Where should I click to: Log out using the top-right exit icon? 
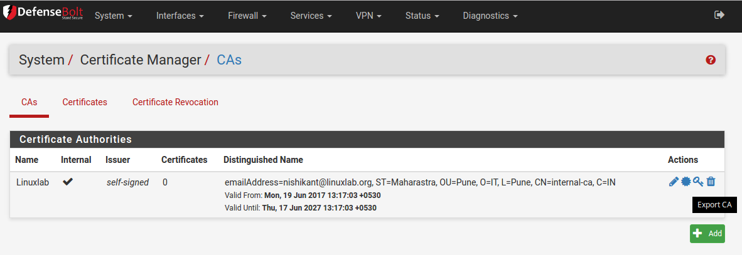click(x=719, y=15)
